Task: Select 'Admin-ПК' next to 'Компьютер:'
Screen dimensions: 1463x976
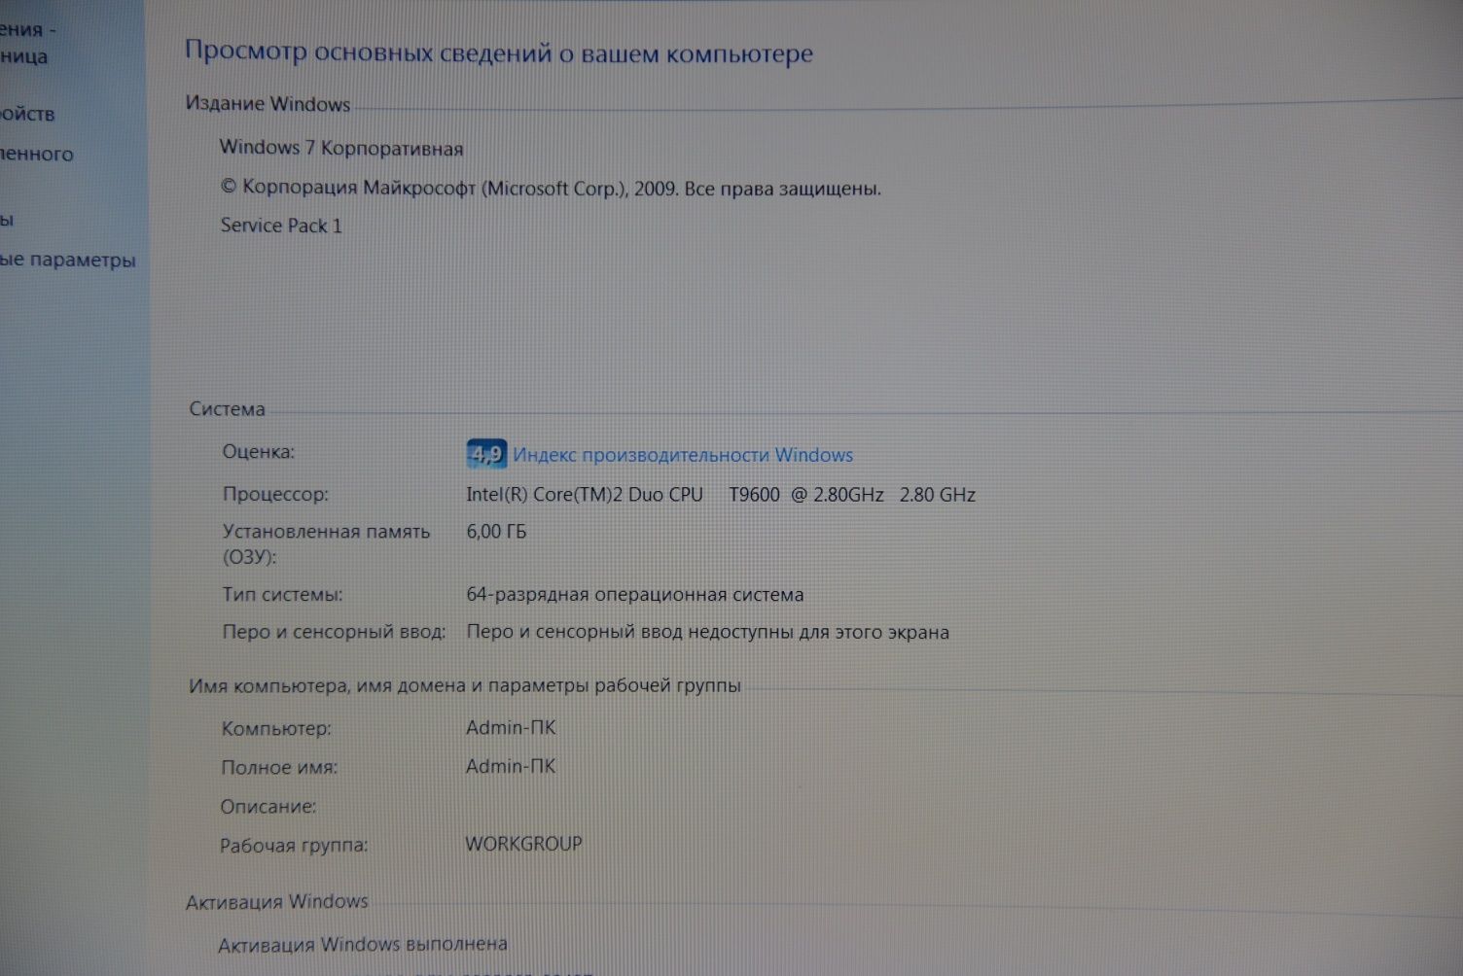Action: pyautogui.click(x=511, y=727)
